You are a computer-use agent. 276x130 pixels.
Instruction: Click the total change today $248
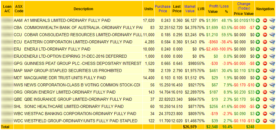(250, 127)
